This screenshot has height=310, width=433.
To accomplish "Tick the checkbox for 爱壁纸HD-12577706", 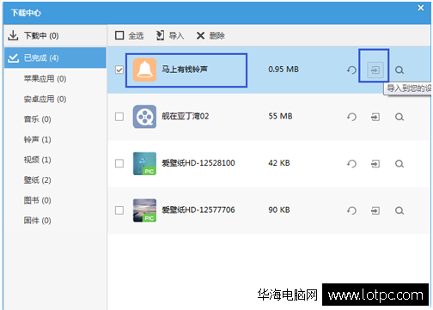I will pyautogui.click(x=119, y=210).
